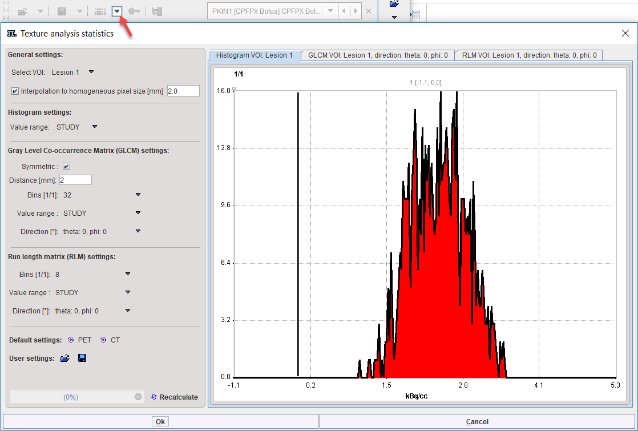Screen dimensions: 638x431
Task: Open Histogram Value range STUDY dropdown
Action: [95, 127]
